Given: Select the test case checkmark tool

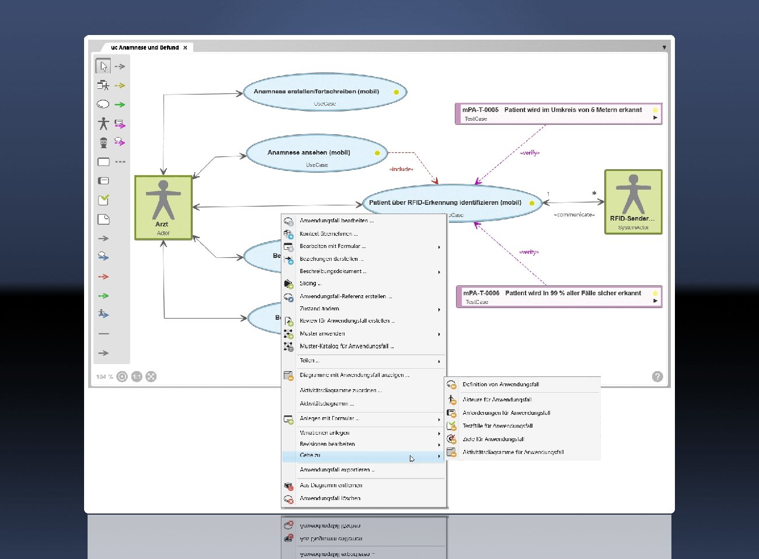Looking at the screenshot, I should pyautogui.click(x=103, y=200).
